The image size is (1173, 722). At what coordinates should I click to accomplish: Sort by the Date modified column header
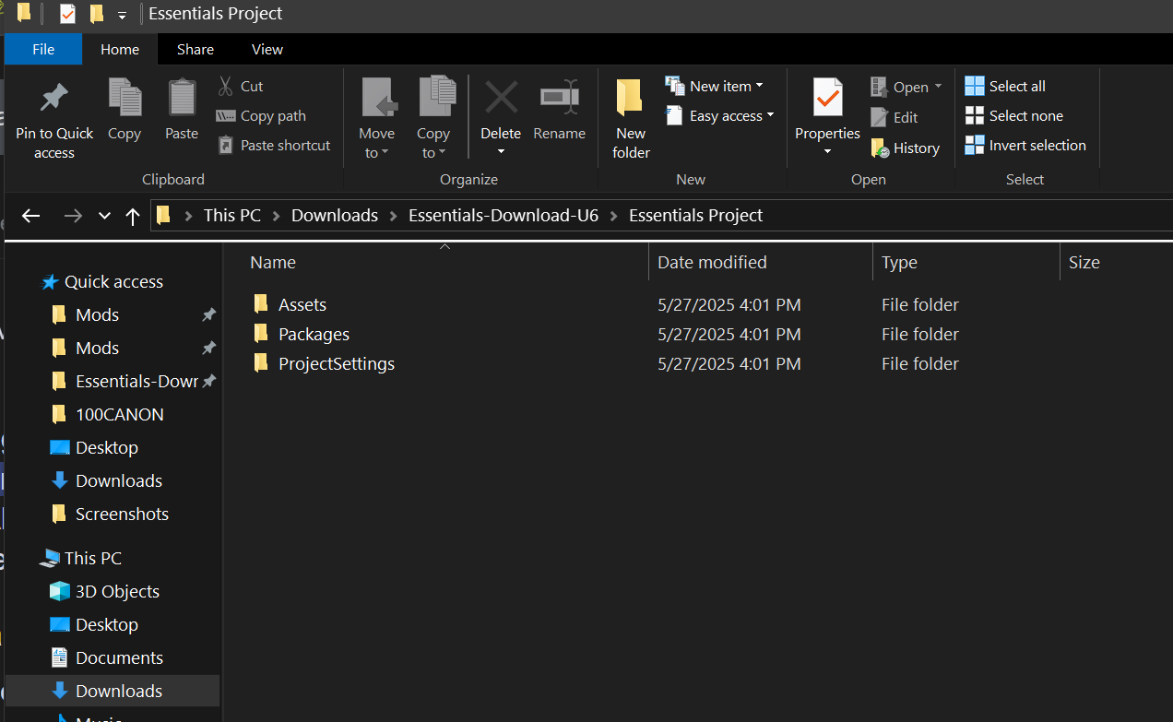tap(712, 262)
